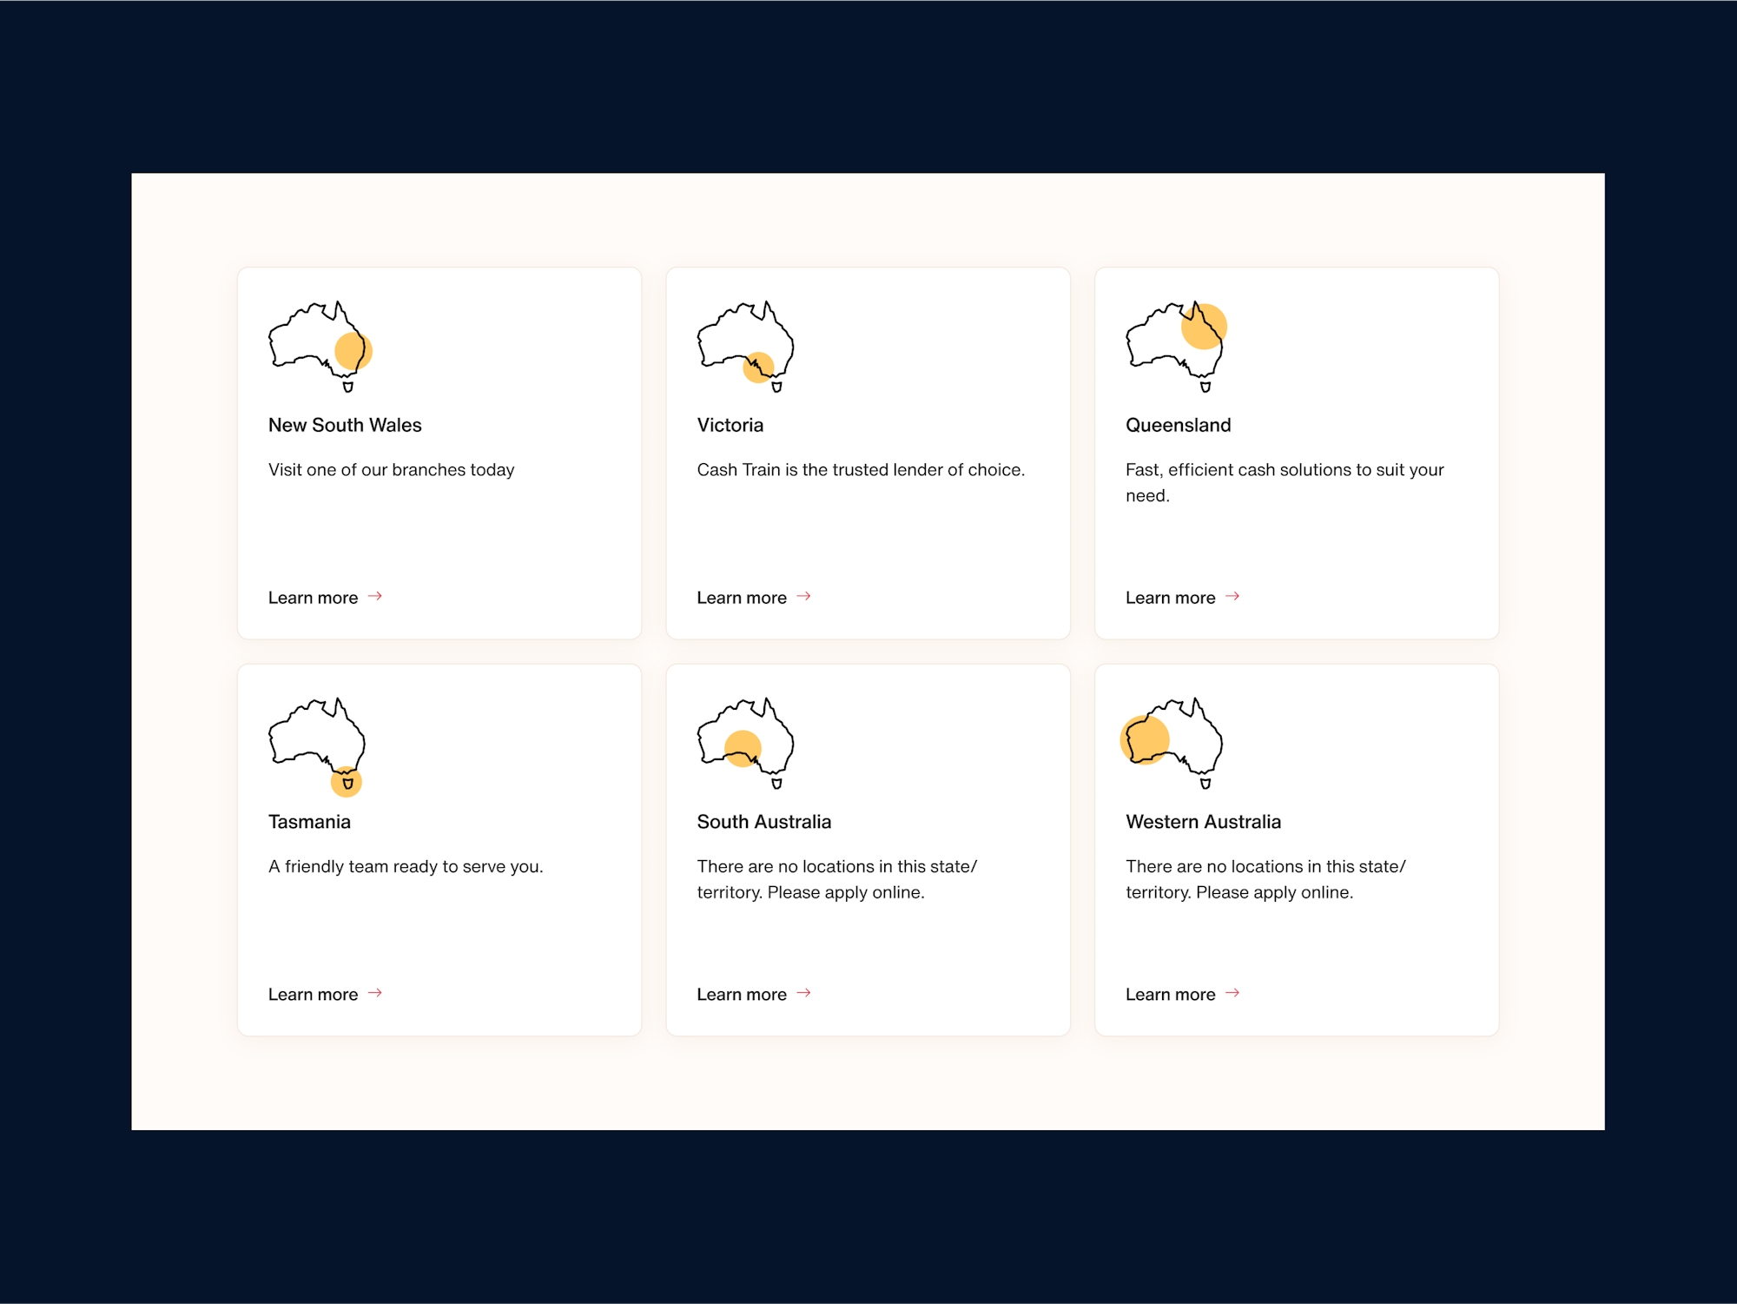Click red arrow in Western Australia card
This screenshot has width=1737, height=1304.
[1232, 993]
